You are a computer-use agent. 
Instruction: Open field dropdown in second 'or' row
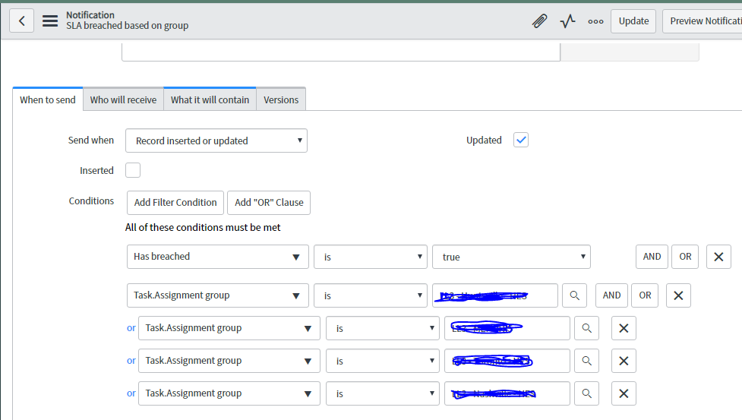(229, 361)
